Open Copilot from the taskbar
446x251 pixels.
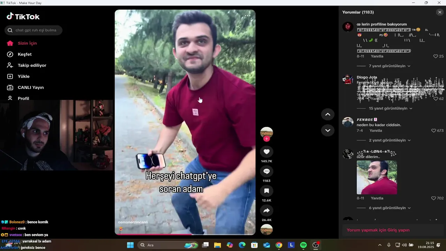[230, 245]
